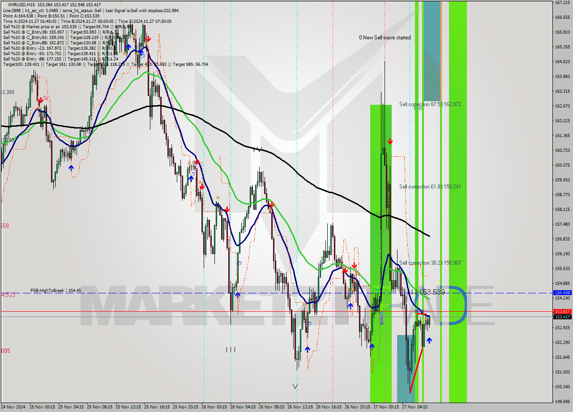Click the 149.695 price on the axis
Viewport: 573px width, 412px height.
(x=562, y=401)
